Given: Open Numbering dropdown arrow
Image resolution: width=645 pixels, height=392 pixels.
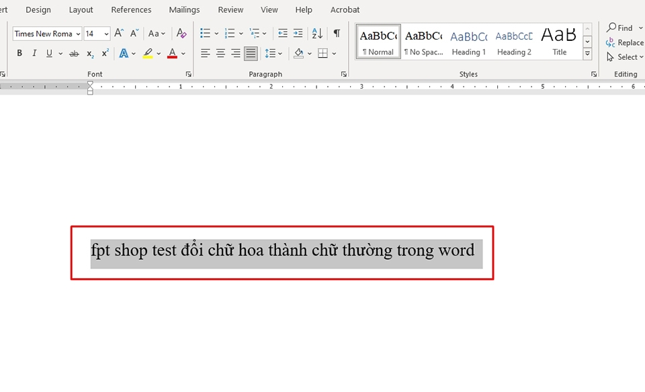Looking at the screenshot, I should click(x=241, y=34).
